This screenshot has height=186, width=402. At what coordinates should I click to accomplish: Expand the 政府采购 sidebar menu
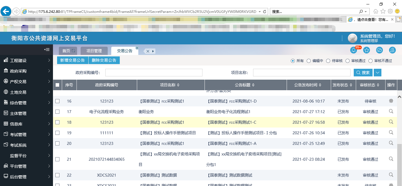(x=26, y=71)
